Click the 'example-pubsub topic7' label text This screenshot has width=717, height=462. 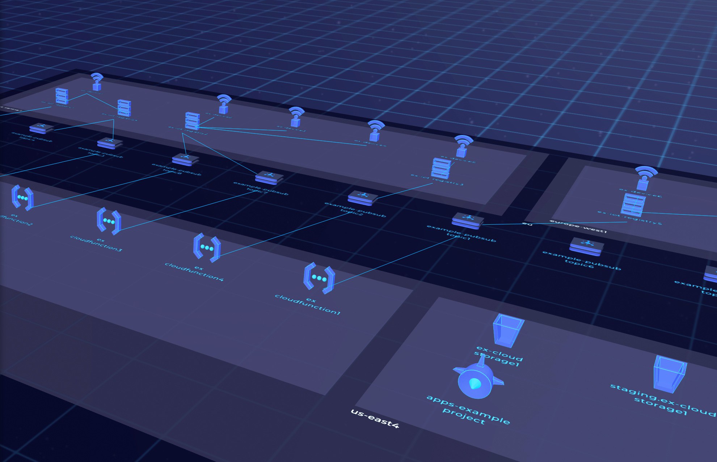(260, 188)
